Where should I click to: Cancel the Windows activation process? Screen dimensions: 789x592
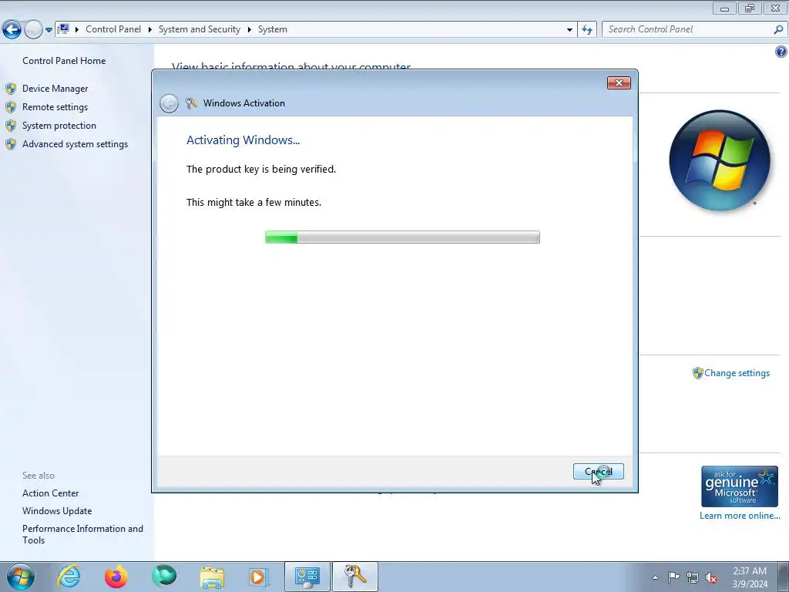[598, 472]
